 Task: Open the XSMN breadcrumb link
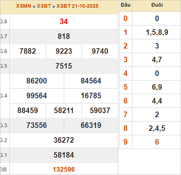click(x=23, y=6)
